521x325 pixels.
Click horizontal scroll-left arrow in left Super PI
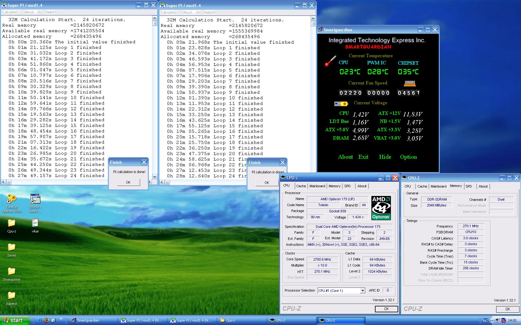coord(3,182)
